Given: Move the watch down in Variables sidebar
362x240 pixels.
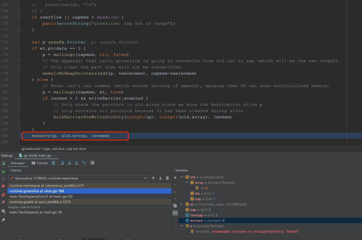Looking at the screenshot, I should click(175, 199).
